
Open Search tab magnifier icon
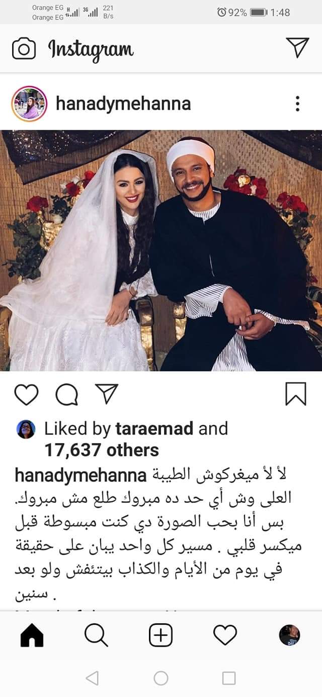click(96, 636)
